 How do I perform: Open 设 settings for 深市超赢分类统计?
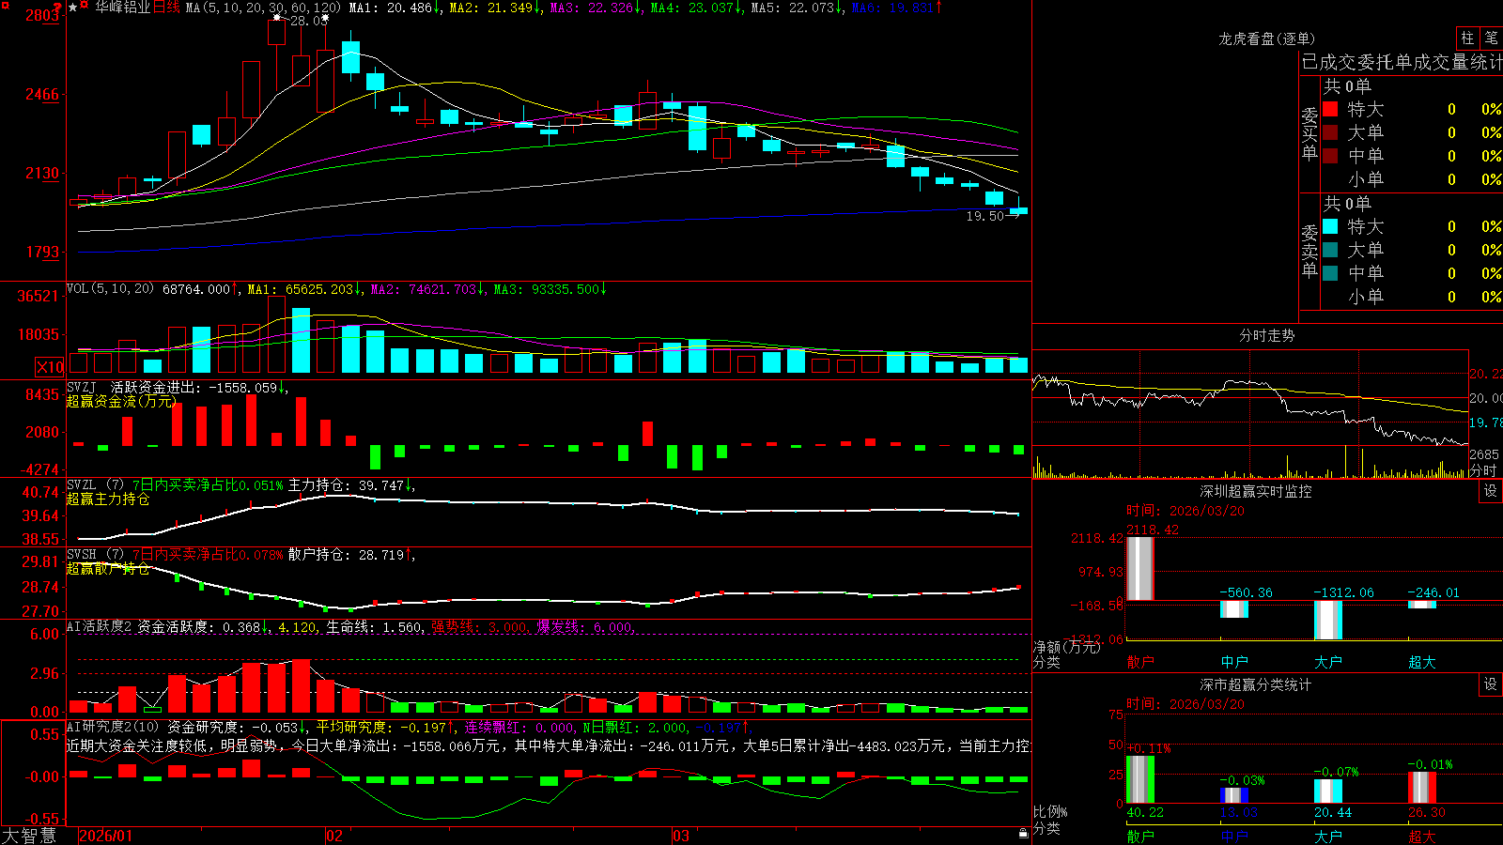click(x=1490, y=684)
